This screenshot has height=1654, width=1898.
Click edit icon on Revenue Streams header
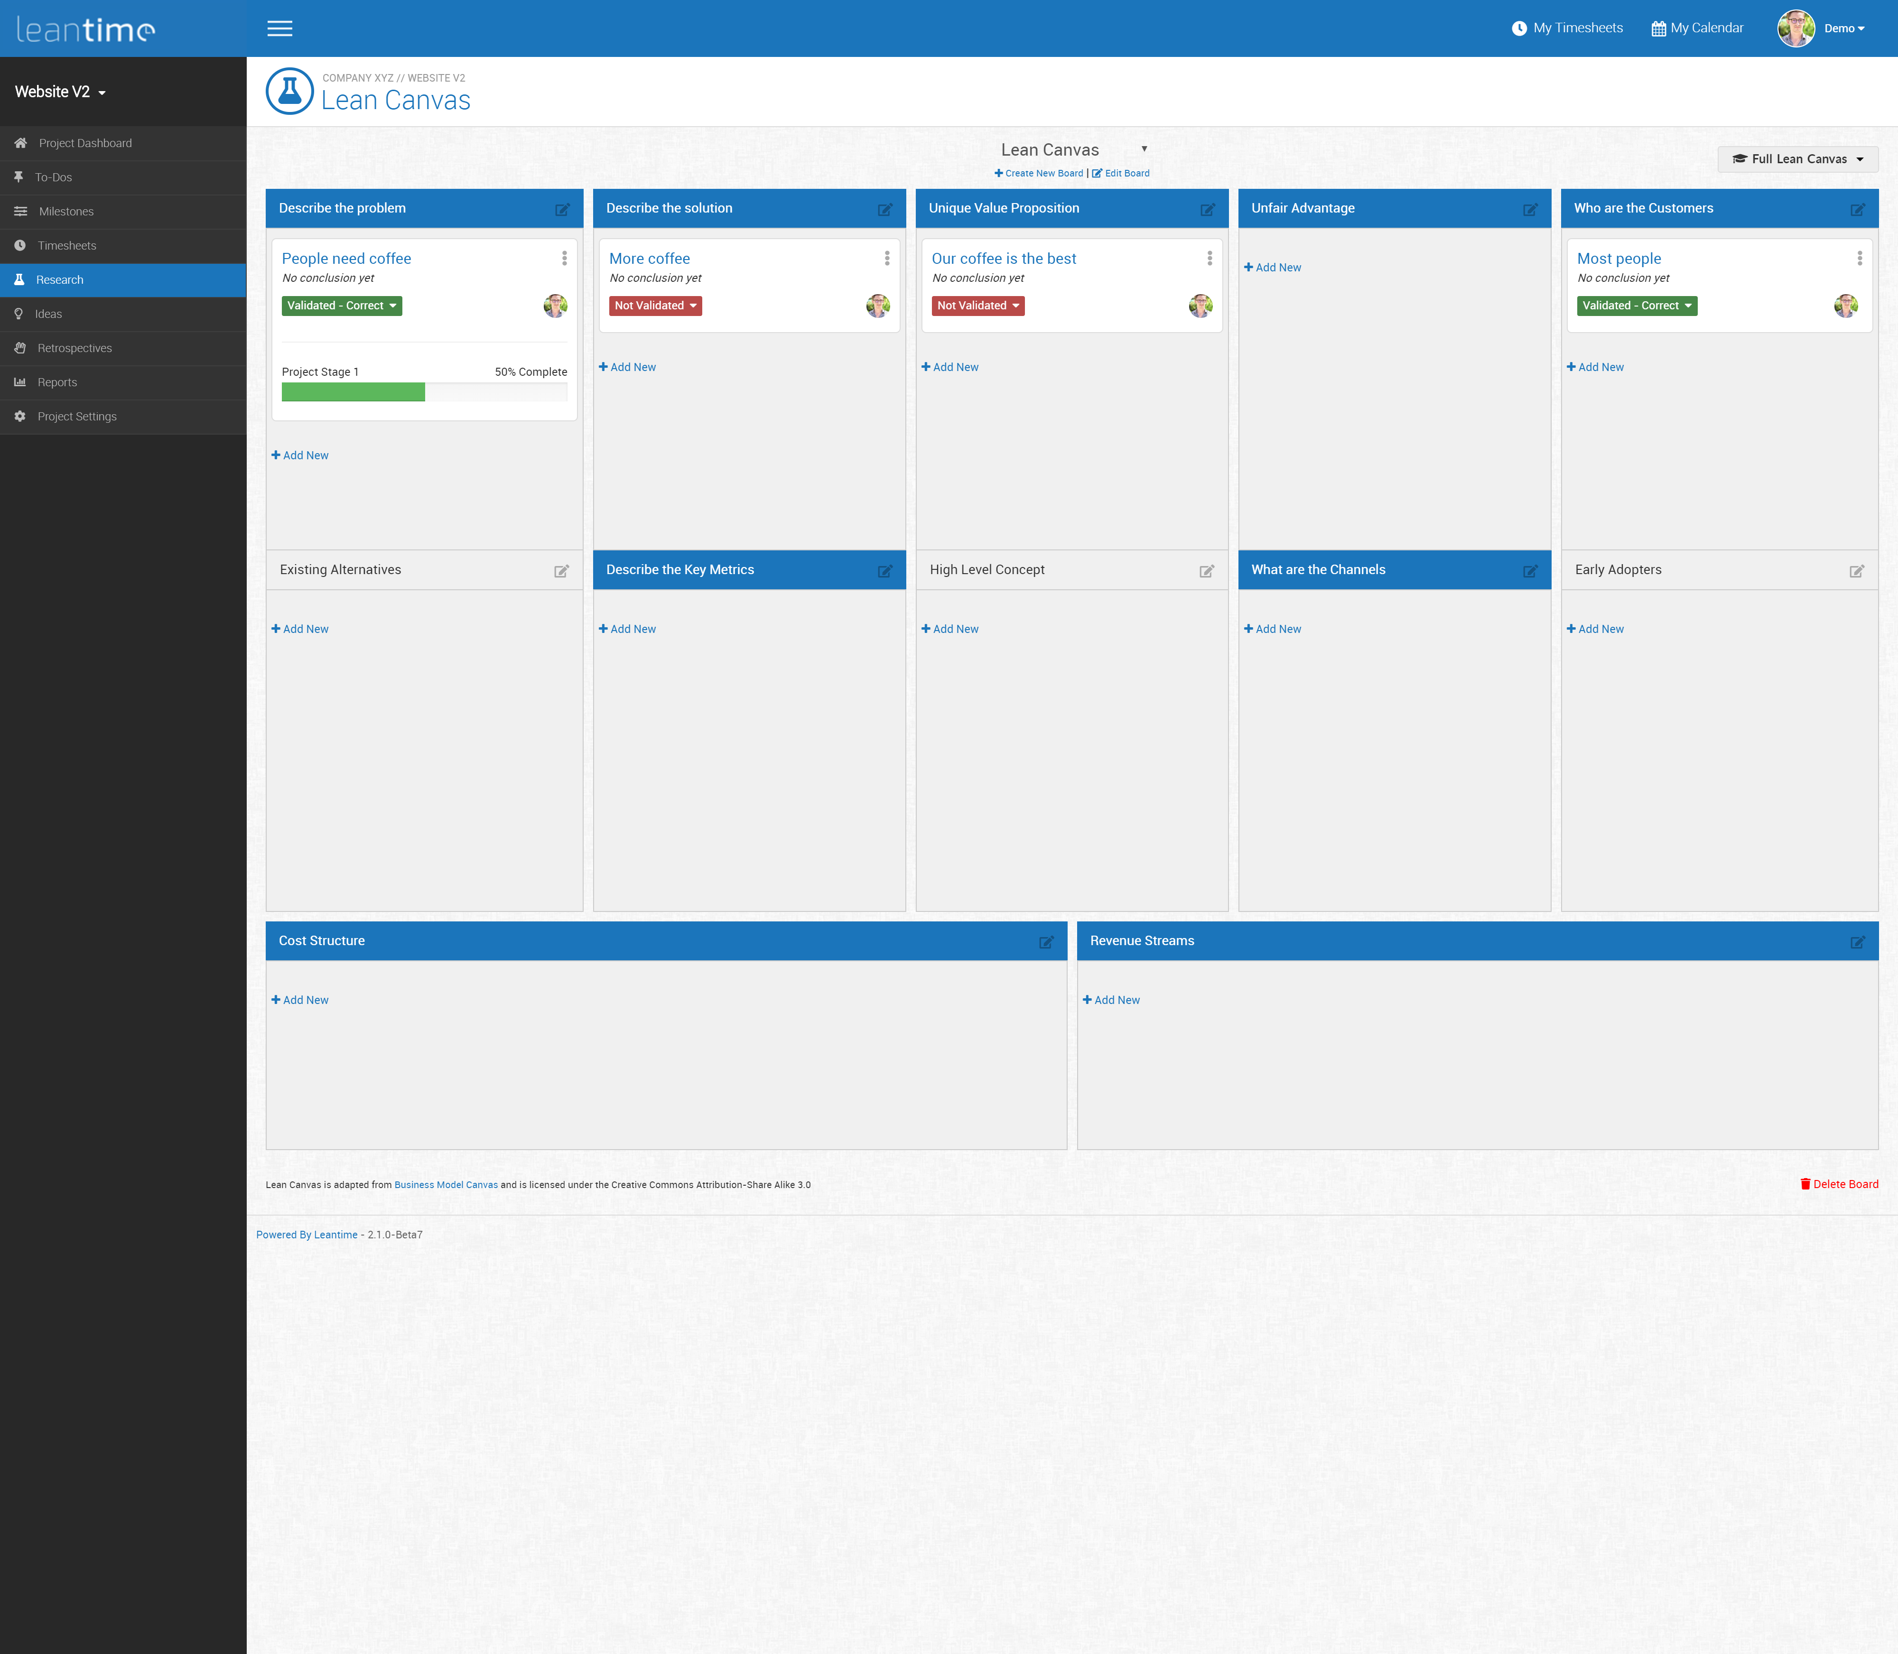(1857, 942)
